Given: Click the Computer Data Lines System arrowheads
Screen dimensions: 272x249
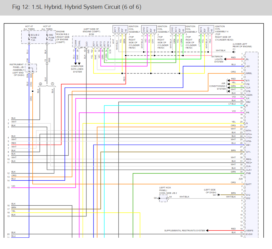Looking at the screenshot, I should (77, 64).
